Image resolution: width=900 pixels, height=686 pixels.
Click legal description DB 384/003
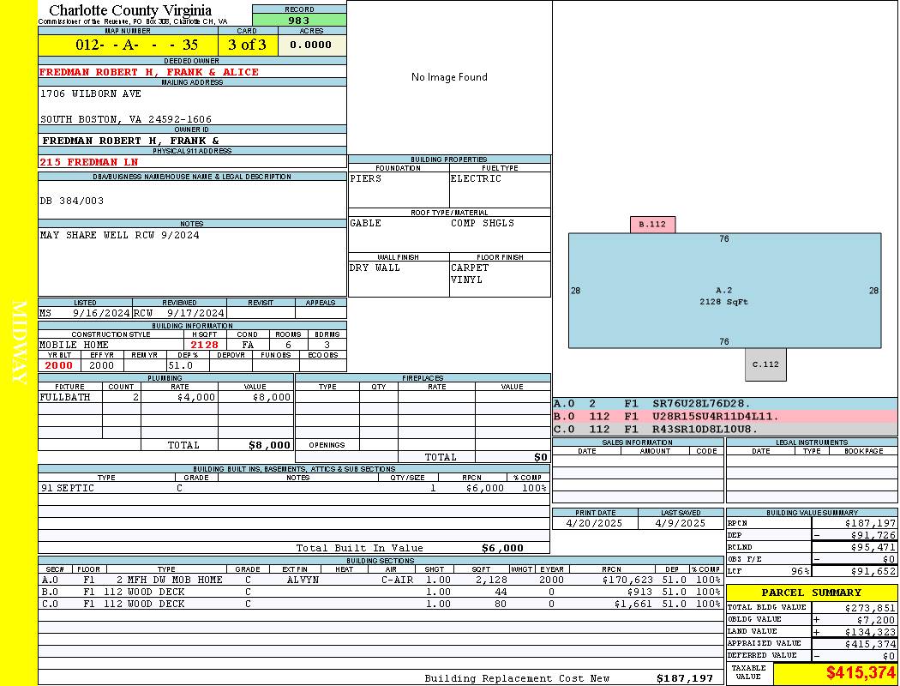pos(72,201)
